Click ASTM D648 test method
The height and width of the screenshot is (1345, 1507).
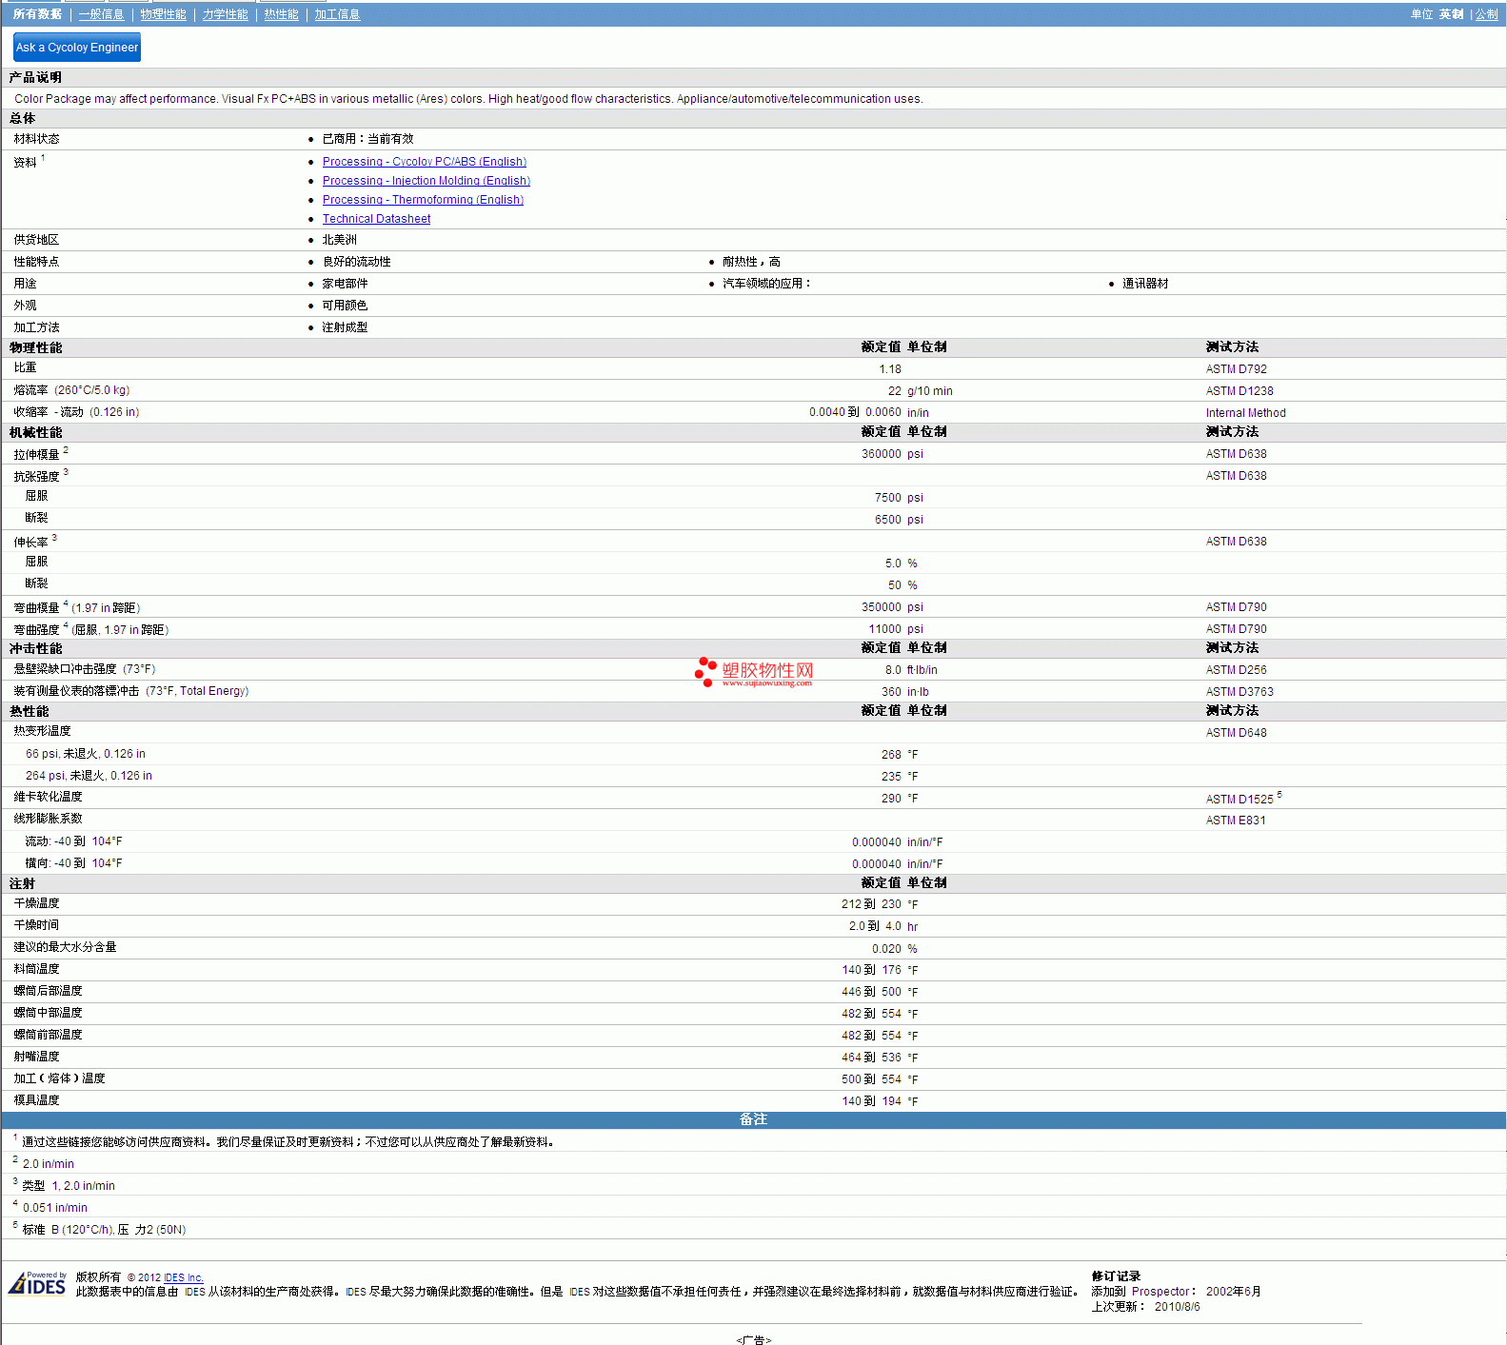1237,733
